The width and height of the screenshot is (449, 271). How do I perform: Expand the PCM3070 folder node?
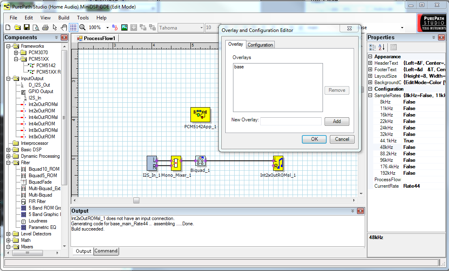click(16, 53)
